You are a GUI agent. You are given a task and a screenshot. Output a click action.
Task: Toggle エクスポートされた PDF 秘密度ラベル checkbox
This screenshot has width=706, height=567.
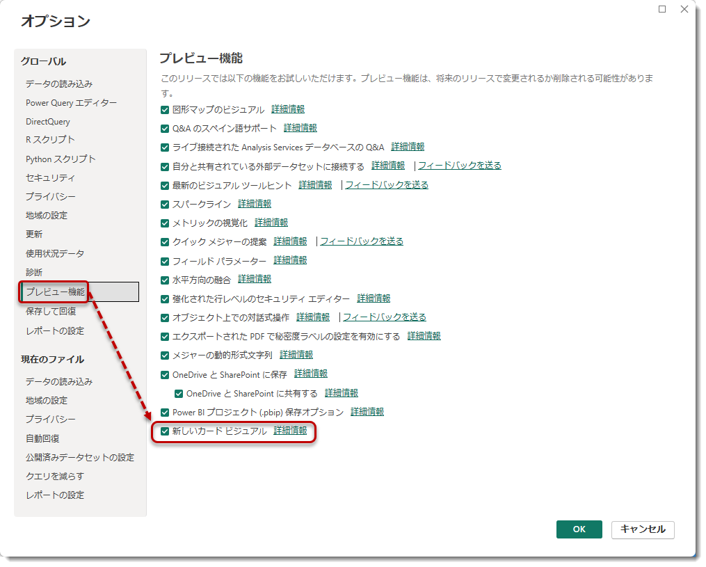(165, 337)
